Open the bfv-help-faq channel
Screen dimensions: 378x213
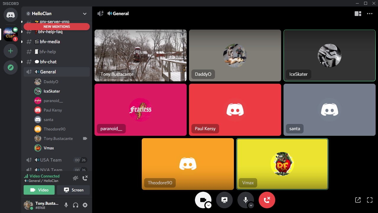pos(57,32)
